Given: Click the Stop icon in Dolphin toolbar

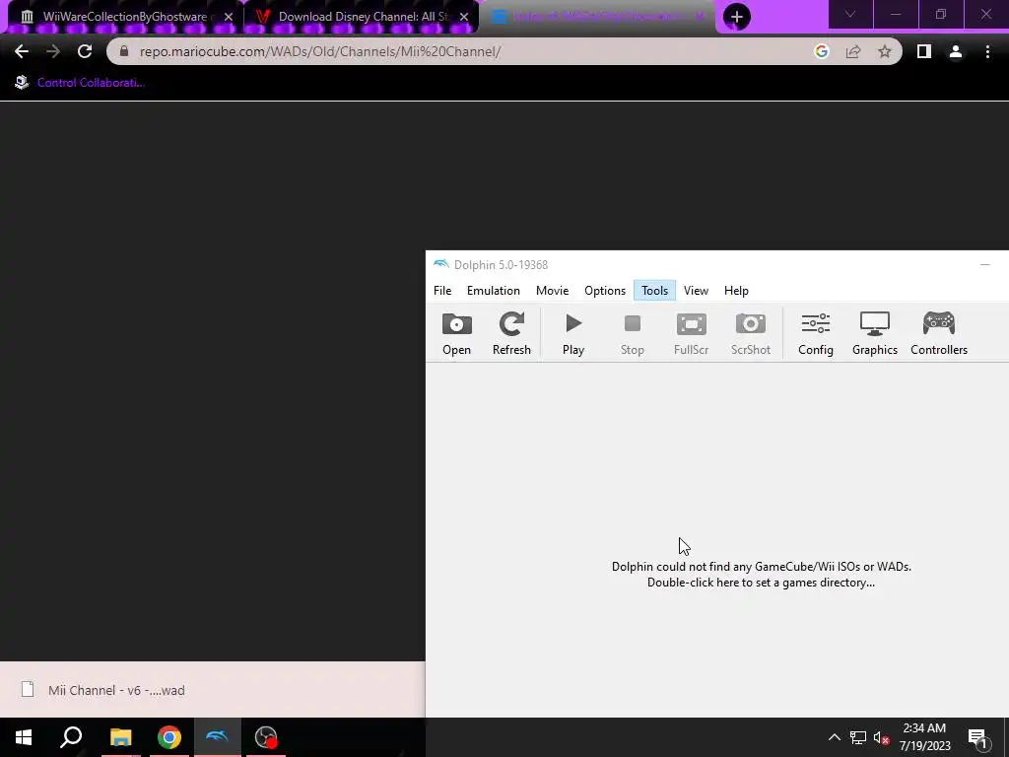Looking at the screenshot, I should pos(632,333).
